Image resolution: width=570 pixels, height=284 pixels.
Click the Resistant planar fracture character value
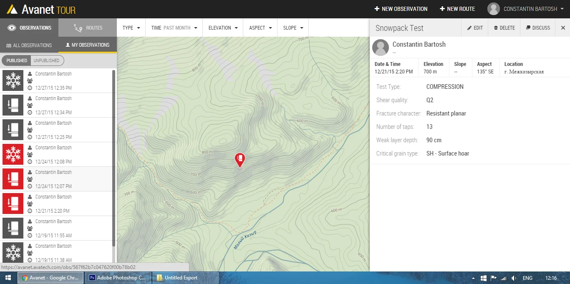446,113
